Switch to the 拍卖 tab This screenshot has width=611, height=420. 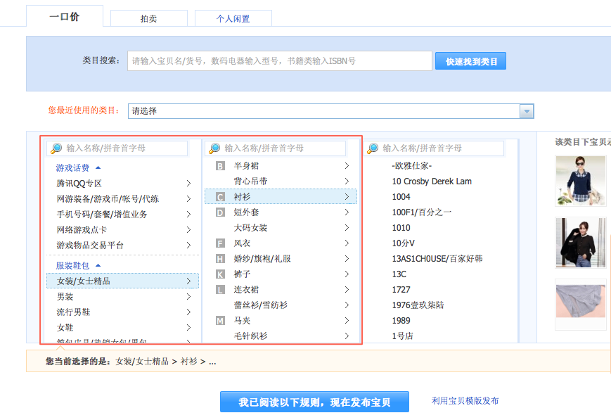click(148, 19)
